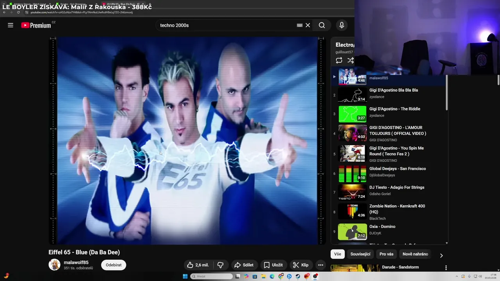
Task: Share the video via Sdílet
Action: tap(244, 265)
